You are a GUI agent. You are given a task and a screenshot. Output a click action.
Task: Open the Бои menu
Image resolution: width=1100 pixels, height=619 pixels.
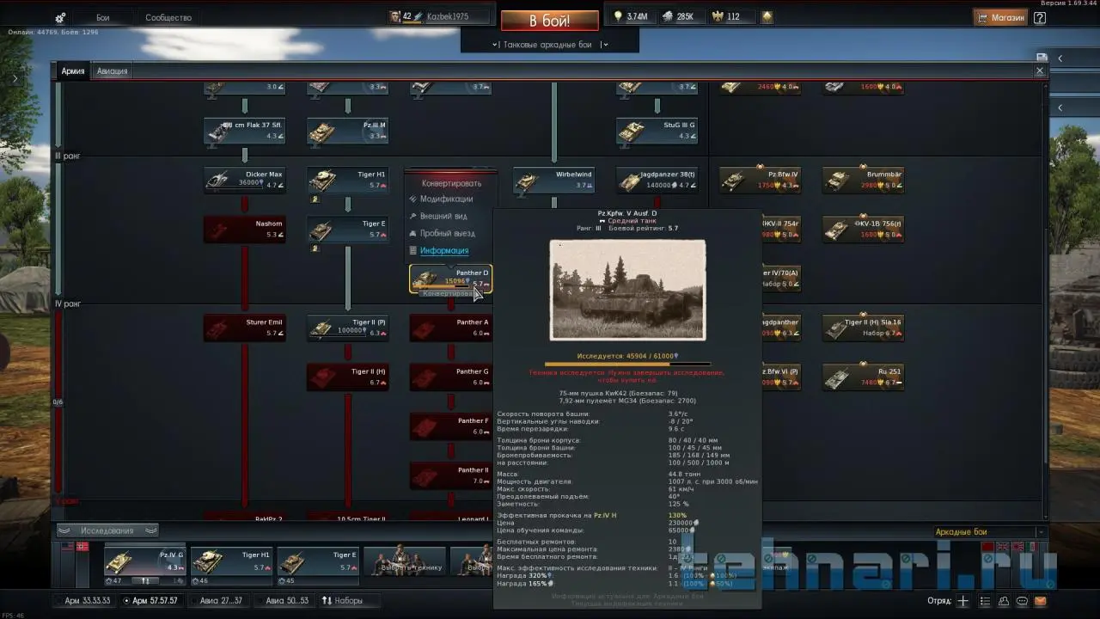pyautogui.click(x=102, y=17)
